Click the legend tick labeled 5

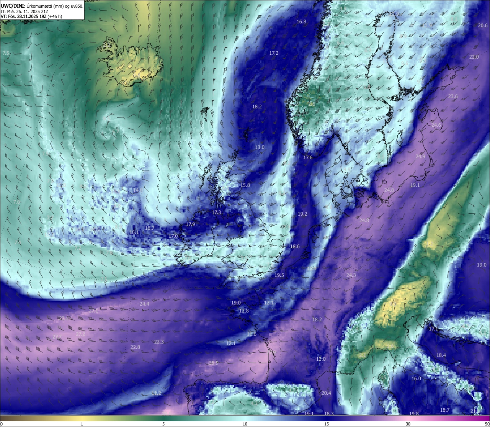click(163, 424)
